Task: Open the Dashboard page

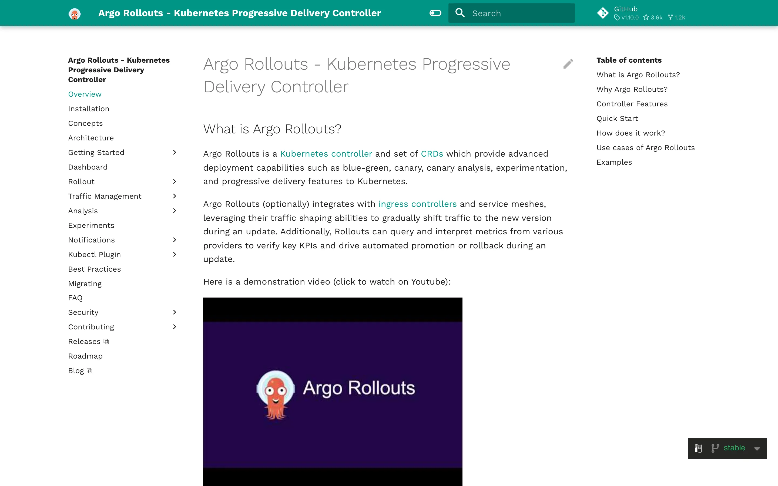Action: point(88,167)
